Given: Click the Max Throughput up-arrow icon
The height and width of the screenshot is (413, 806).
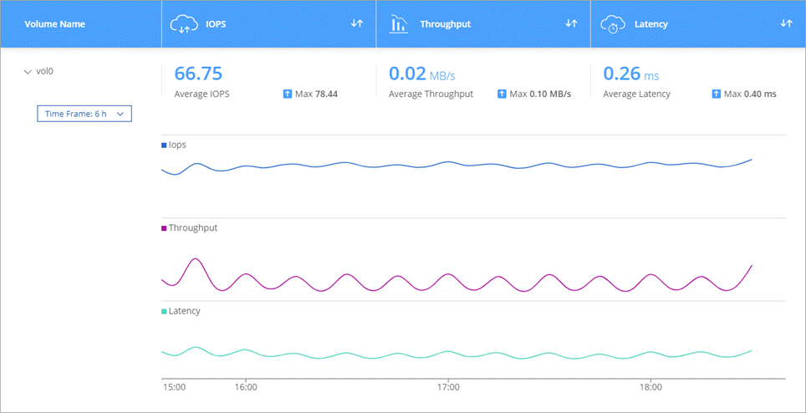Looking at the screenshot, I should 502,94.
